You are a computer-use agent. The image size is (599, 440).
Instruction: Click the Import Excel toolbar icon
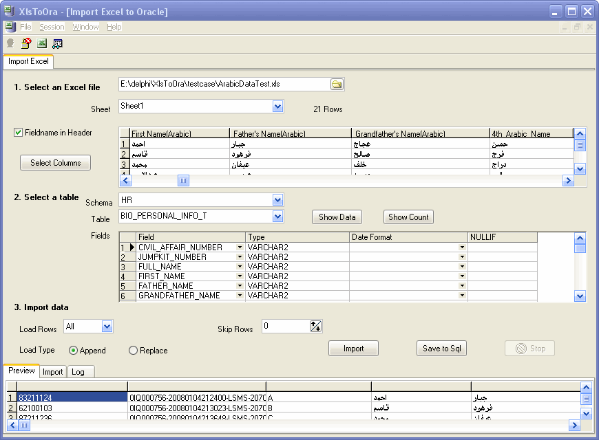[x=41, y=43]
